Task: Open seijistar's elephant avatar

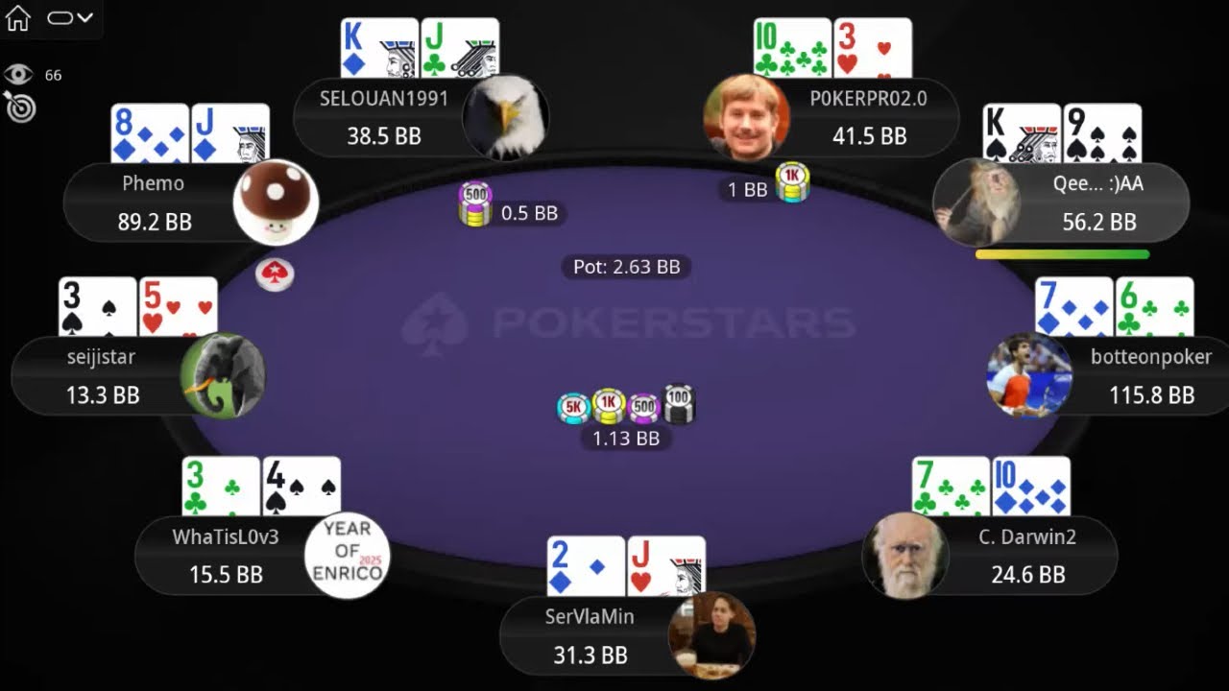Action: [223, 375]
